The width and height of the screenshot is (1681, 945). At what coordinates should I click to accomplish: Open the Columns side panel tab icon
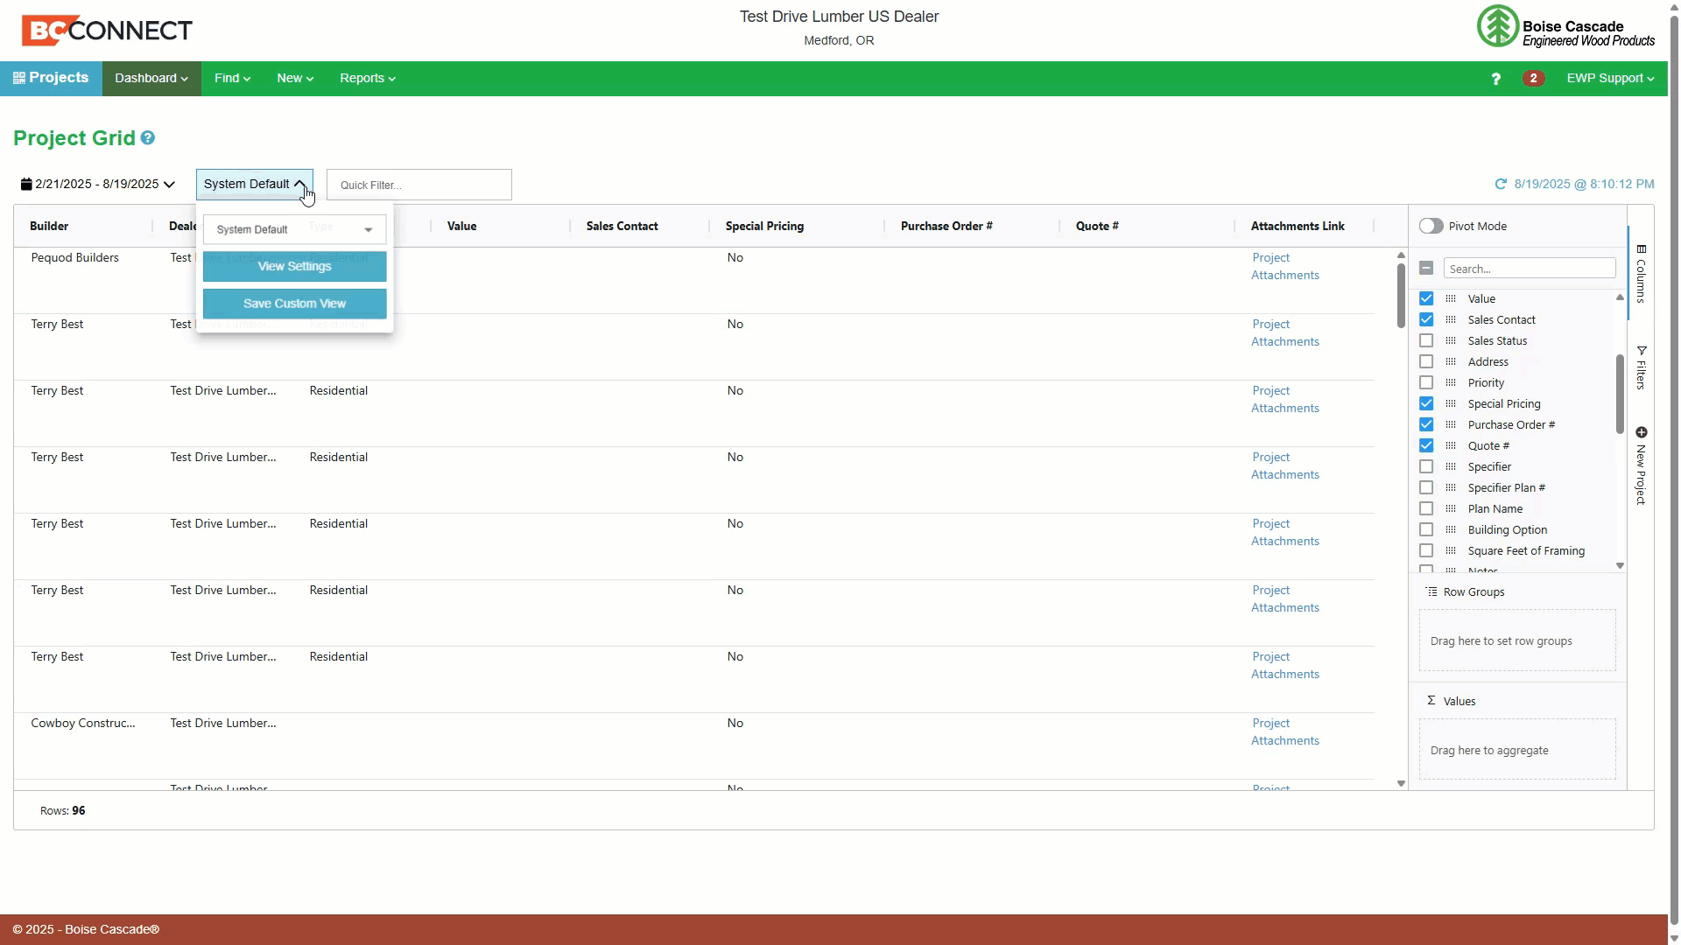tap(1641, 249)
